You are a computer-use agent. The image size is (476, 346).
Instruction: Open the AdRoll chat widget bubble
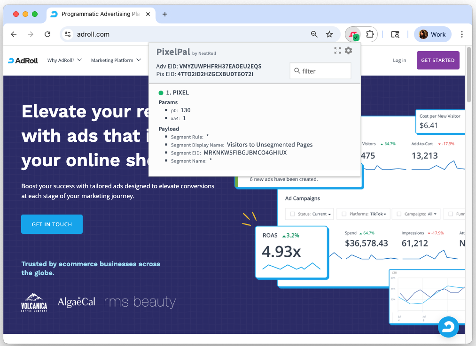pyautogui.click(x=448, y=327)
